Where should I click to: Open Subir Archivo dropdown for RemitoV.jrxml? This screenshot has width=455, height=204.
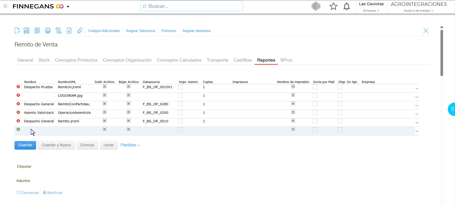(x=104, y=86)
